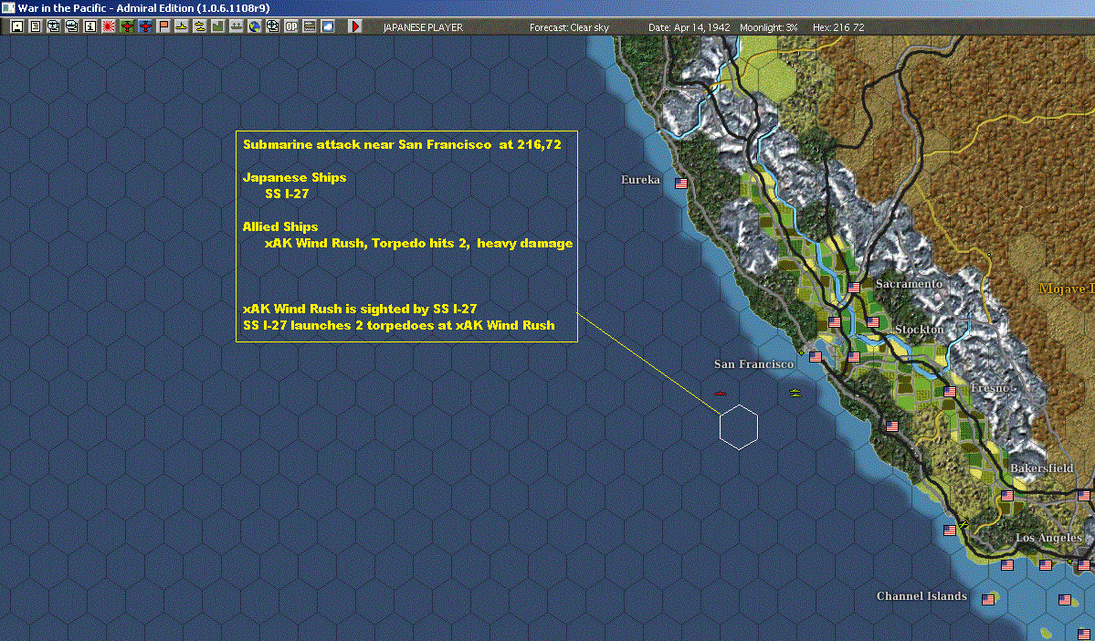
Task: Click the Sacramento city label
Action: click(x=909, y=283)
